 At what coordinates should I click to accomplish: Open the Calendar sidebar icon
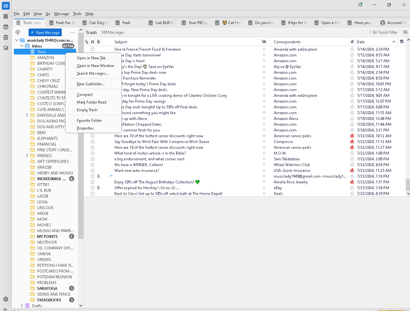pyautogui.click(x=6, y=27)
